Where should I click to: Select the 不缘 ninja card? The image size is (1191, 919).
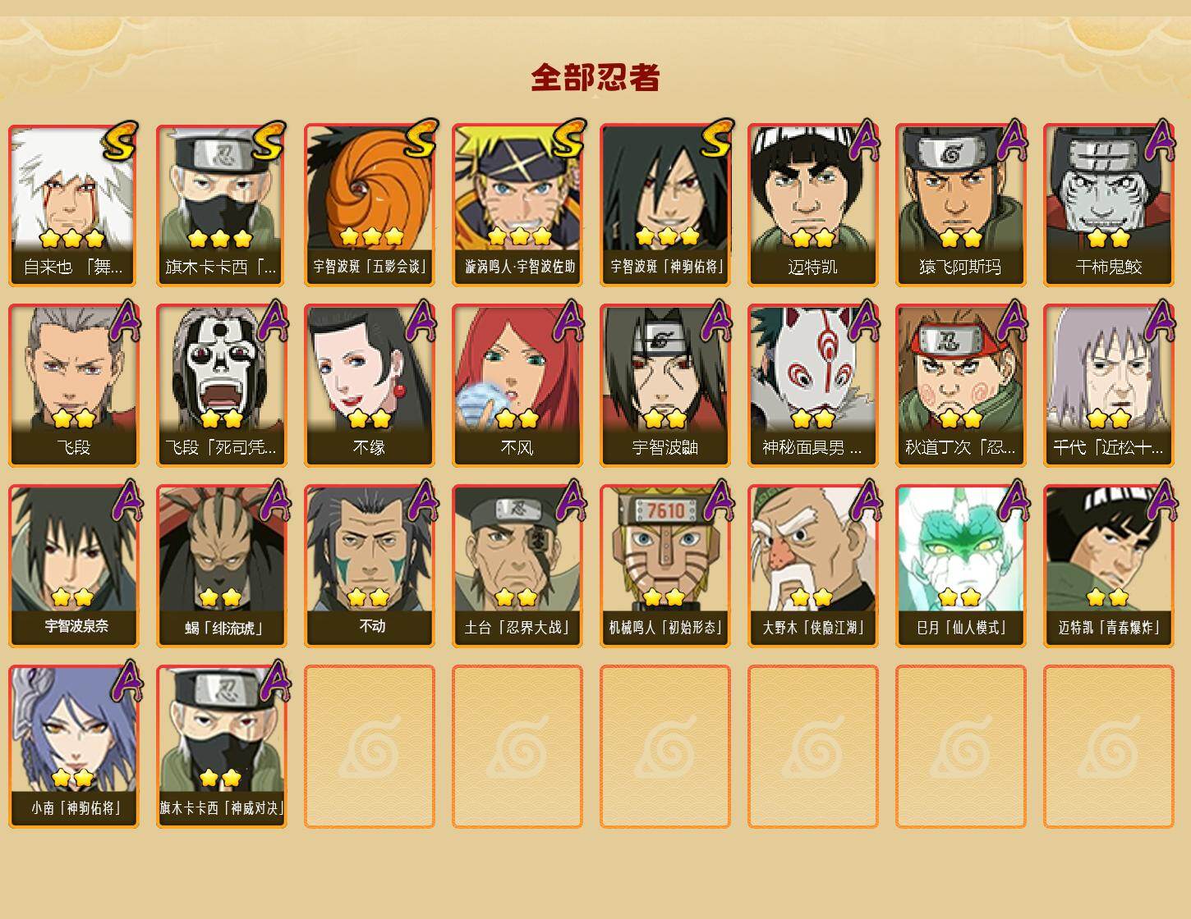tap(370, 386)
